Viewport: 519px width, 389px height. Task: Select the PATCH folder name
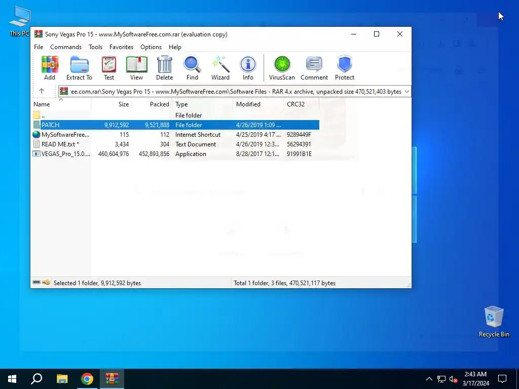click(50, 125)
